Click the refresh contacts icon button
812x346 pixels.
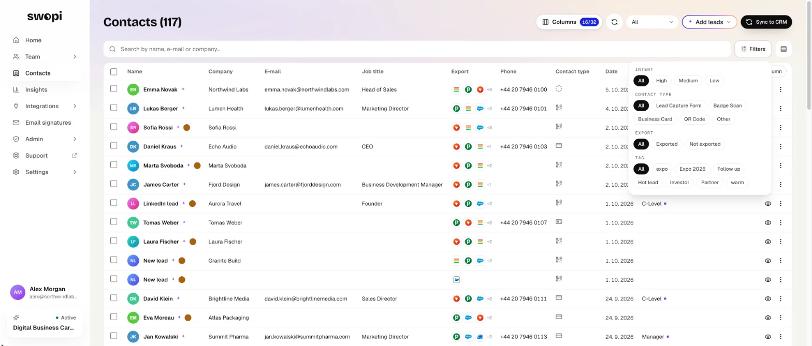click(x=614, y=22)
